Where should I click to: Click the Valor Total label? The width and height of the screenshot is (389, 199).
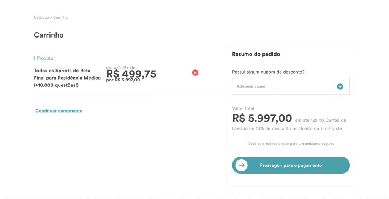click(x=243, y=108)
